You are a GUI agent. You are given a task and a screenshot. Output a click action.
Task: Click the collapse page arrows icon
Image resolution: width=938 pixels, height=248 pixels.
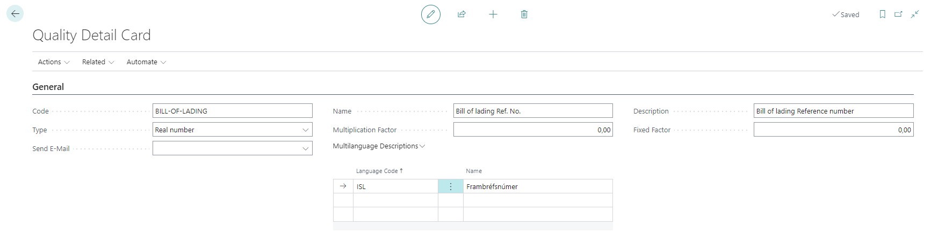[x=915, y=14]
